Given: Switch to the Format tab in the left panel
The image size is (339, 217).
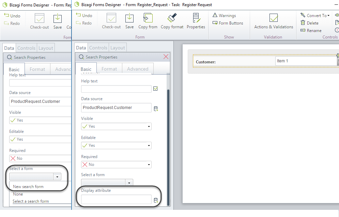Looking at the screenshot, I should pyautogui.click(x=37, y=69).
